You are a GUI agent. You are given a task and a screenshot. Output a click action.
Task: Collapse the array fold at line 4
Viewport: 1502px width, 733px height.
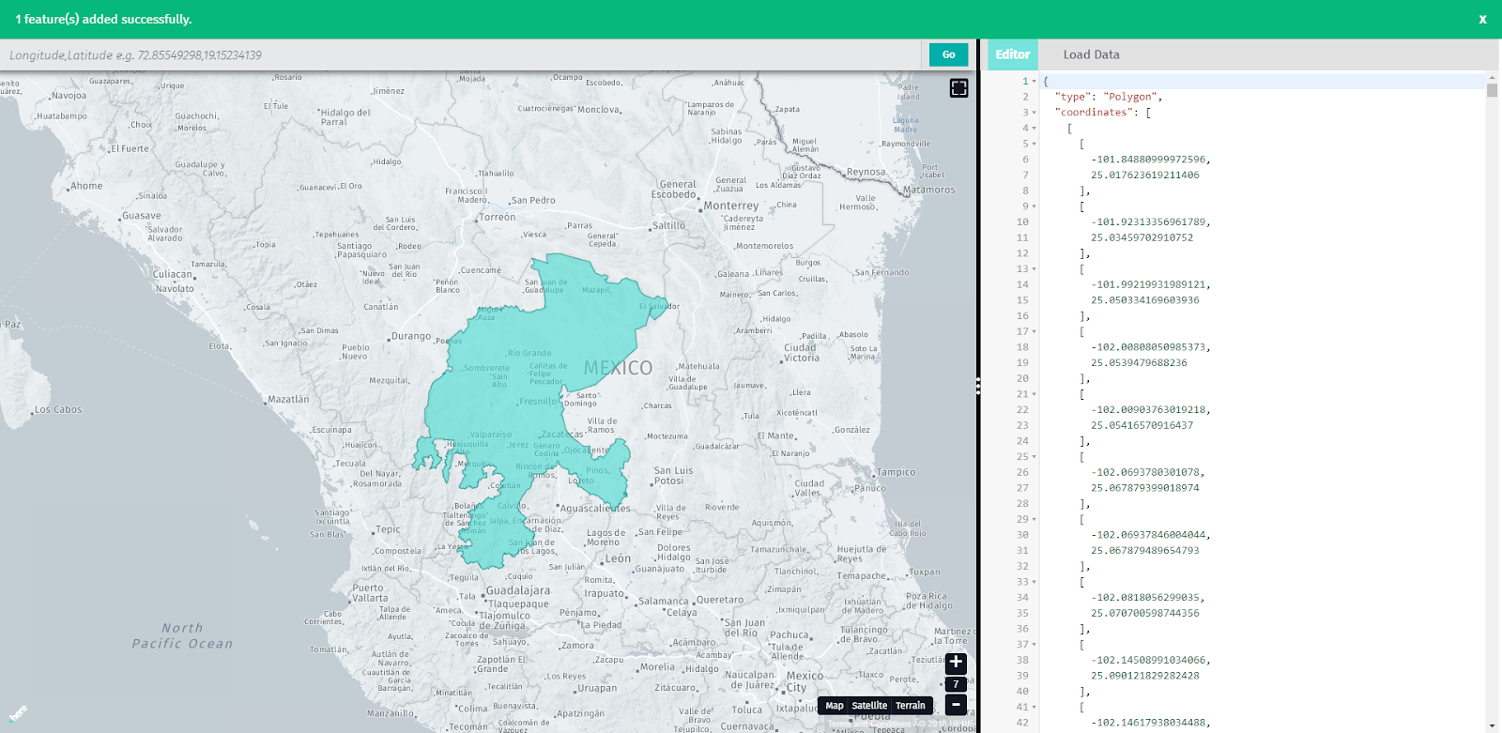pyautogui.click(x=1035, y=129)
